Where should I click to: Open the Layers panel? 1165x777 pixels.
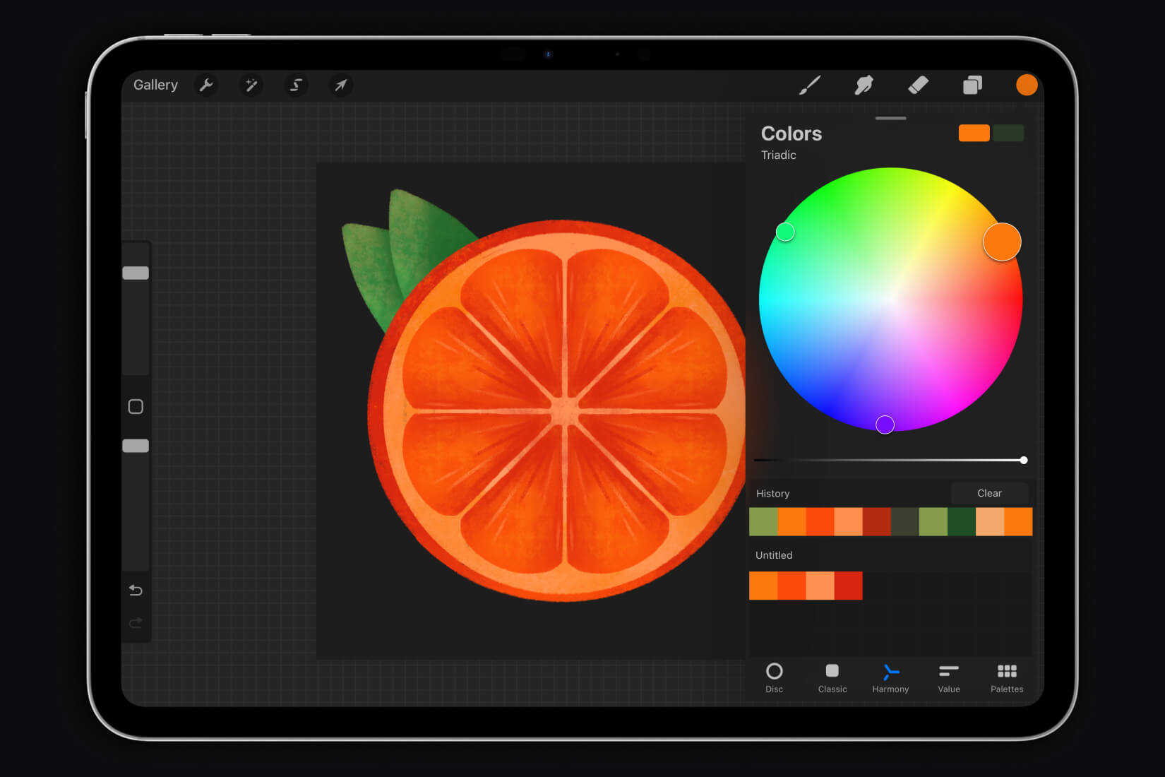[x=972, y=85]
